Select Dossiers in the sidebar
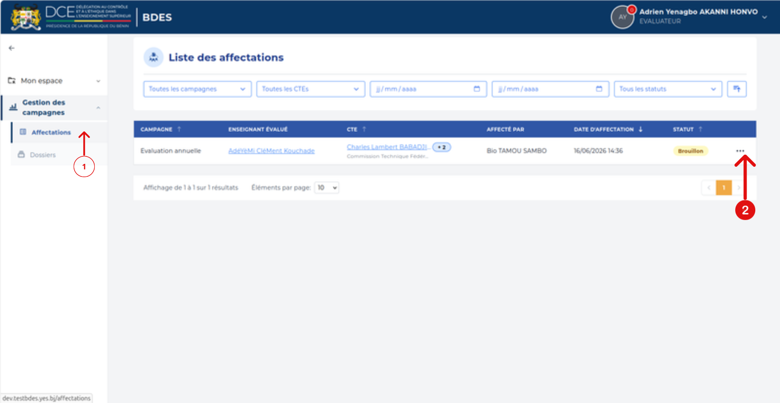Image resolution: width=780 pixels, height=403 pixels. click(x=42, y=155)
